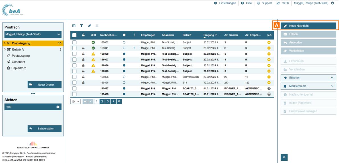Image resolution: width=339 pixels, height=163 pixels.
Task: Refresh the session timer 59:56
Action: (278, 3)
